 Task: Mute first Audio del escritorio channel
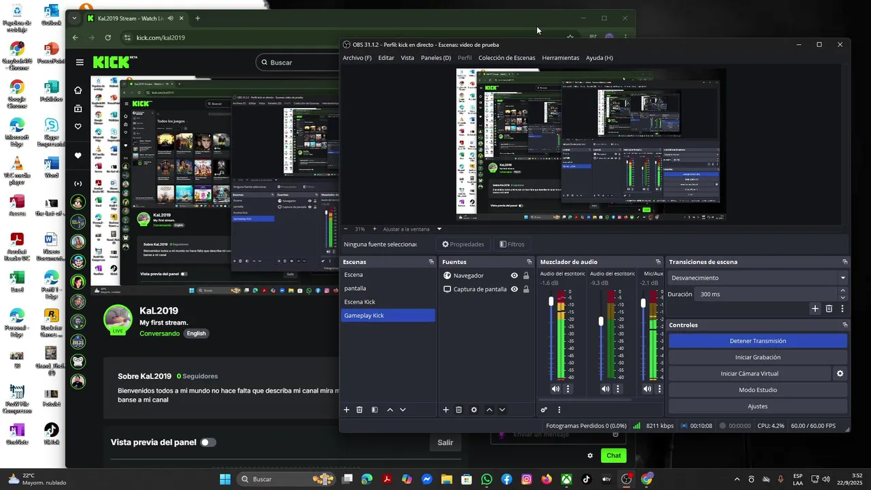556,389
